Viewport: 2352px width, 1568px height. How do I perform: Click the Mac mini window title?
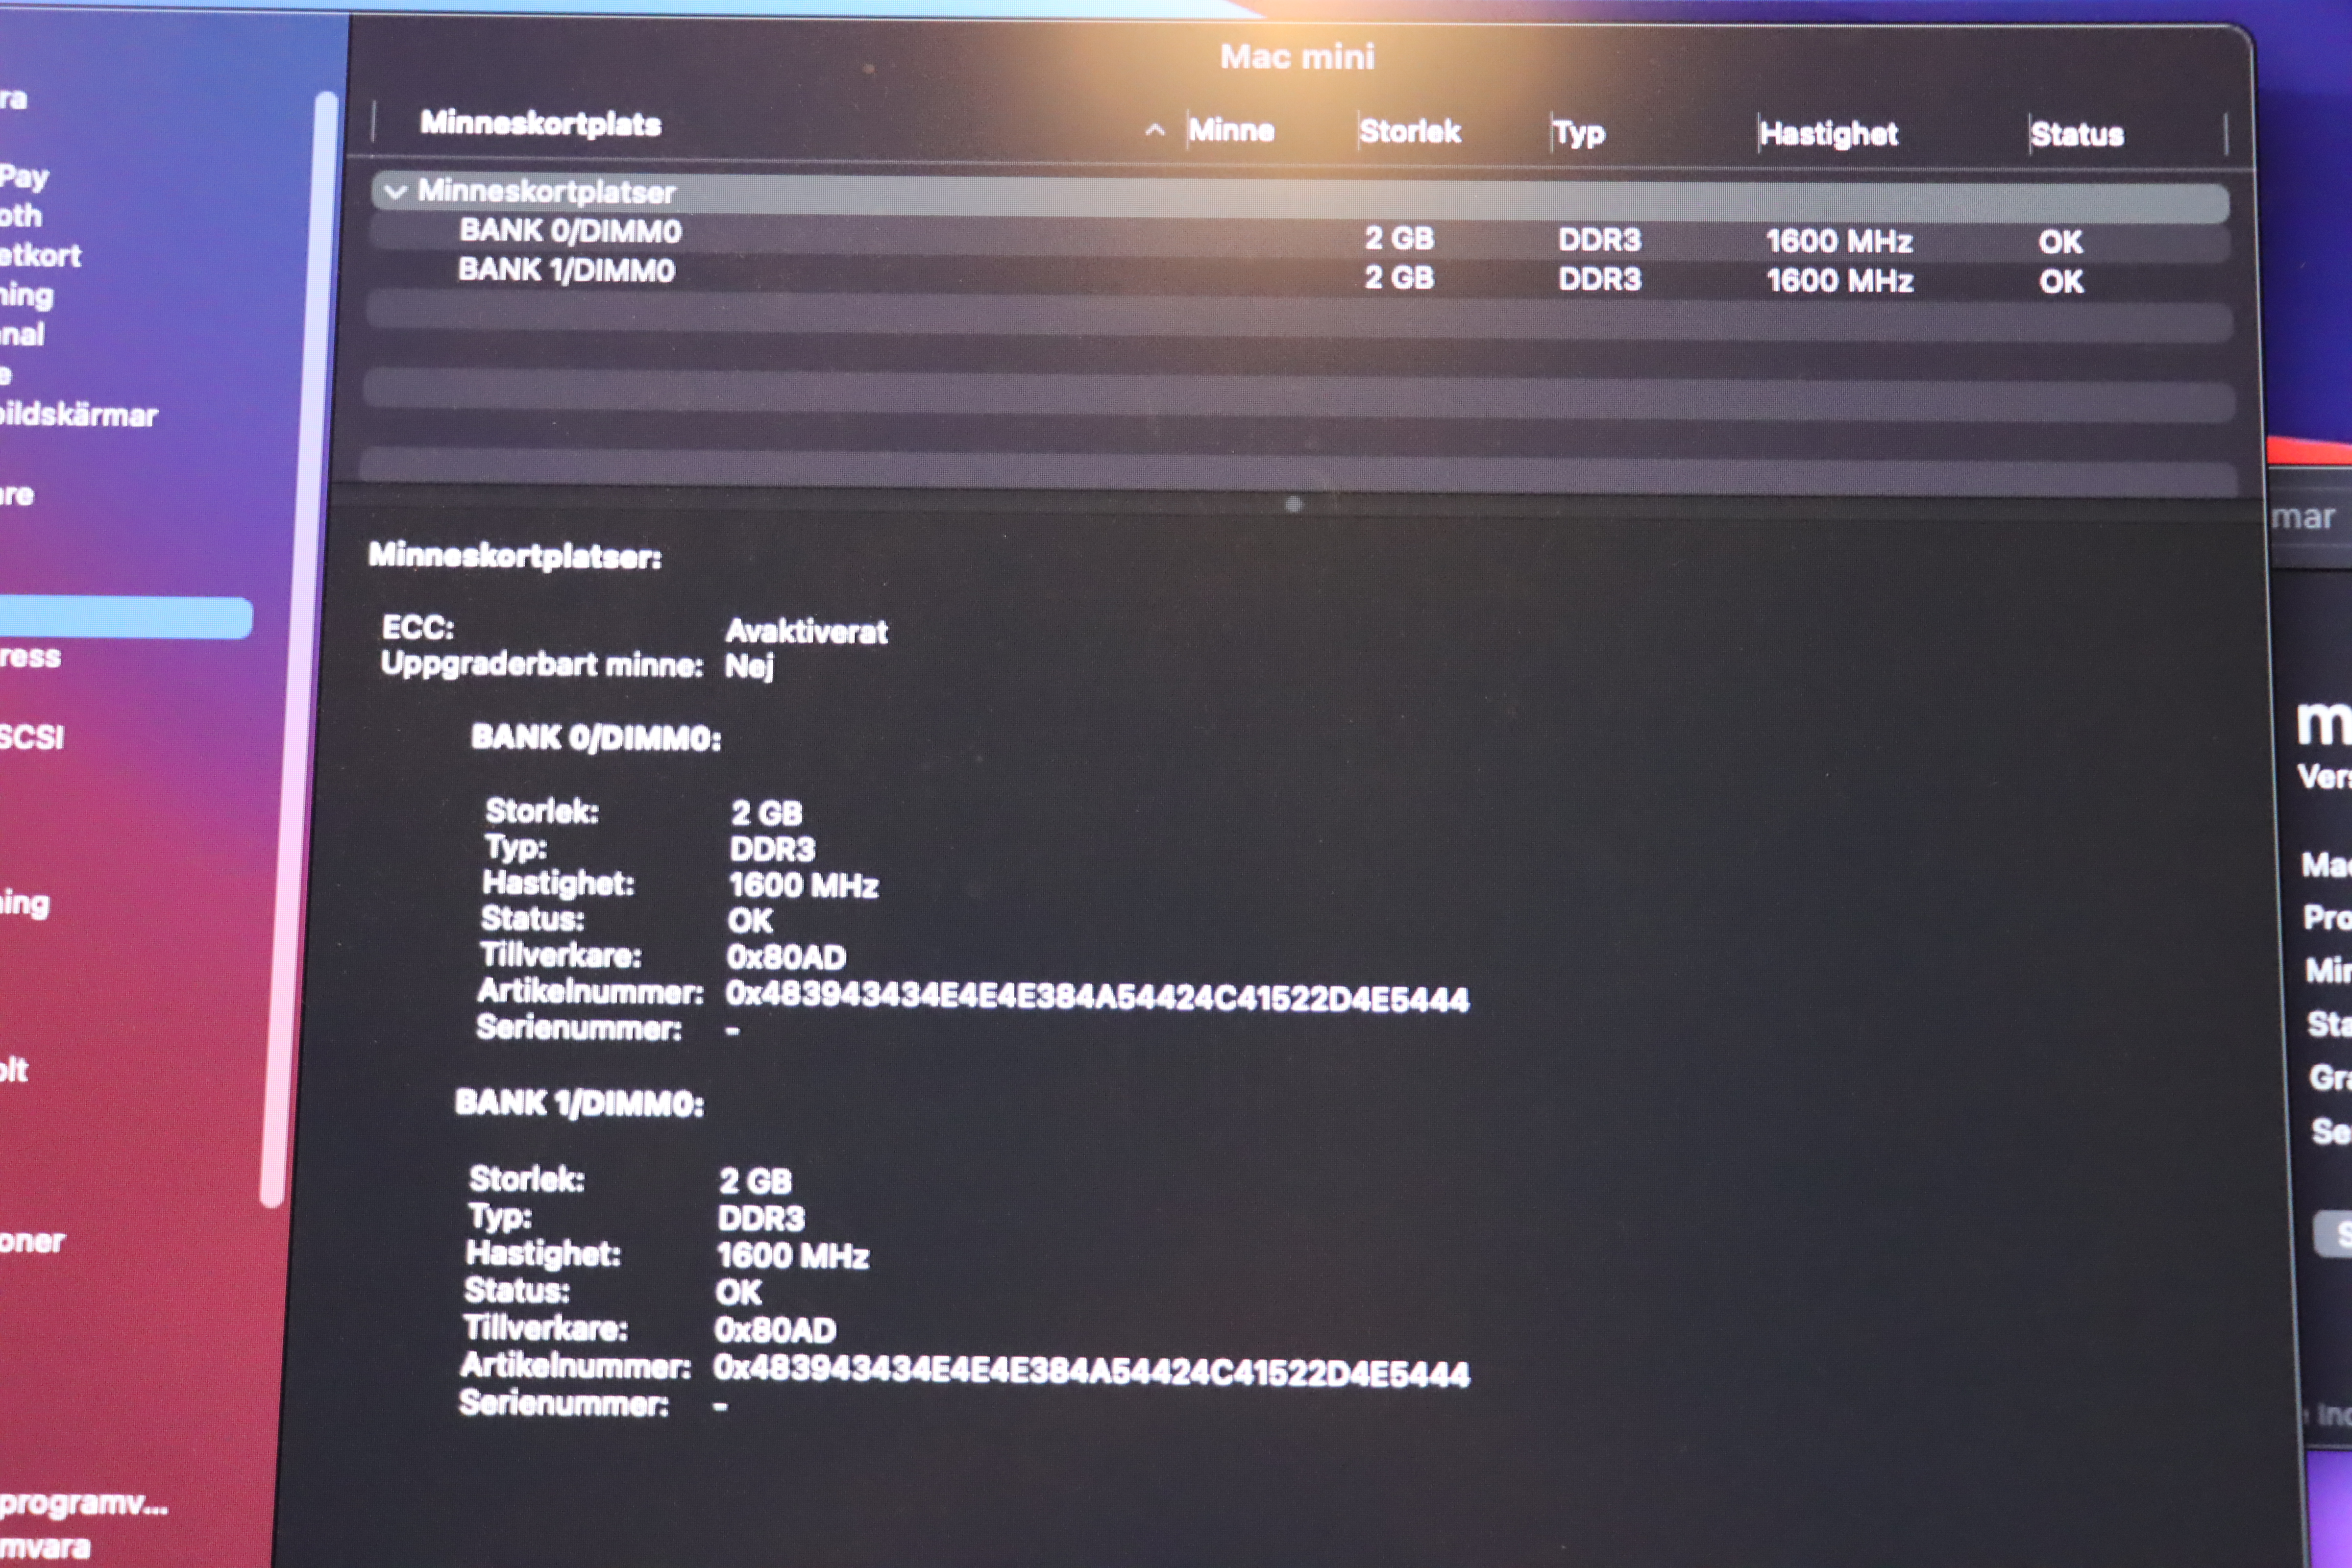click(x=1297, y=57)
